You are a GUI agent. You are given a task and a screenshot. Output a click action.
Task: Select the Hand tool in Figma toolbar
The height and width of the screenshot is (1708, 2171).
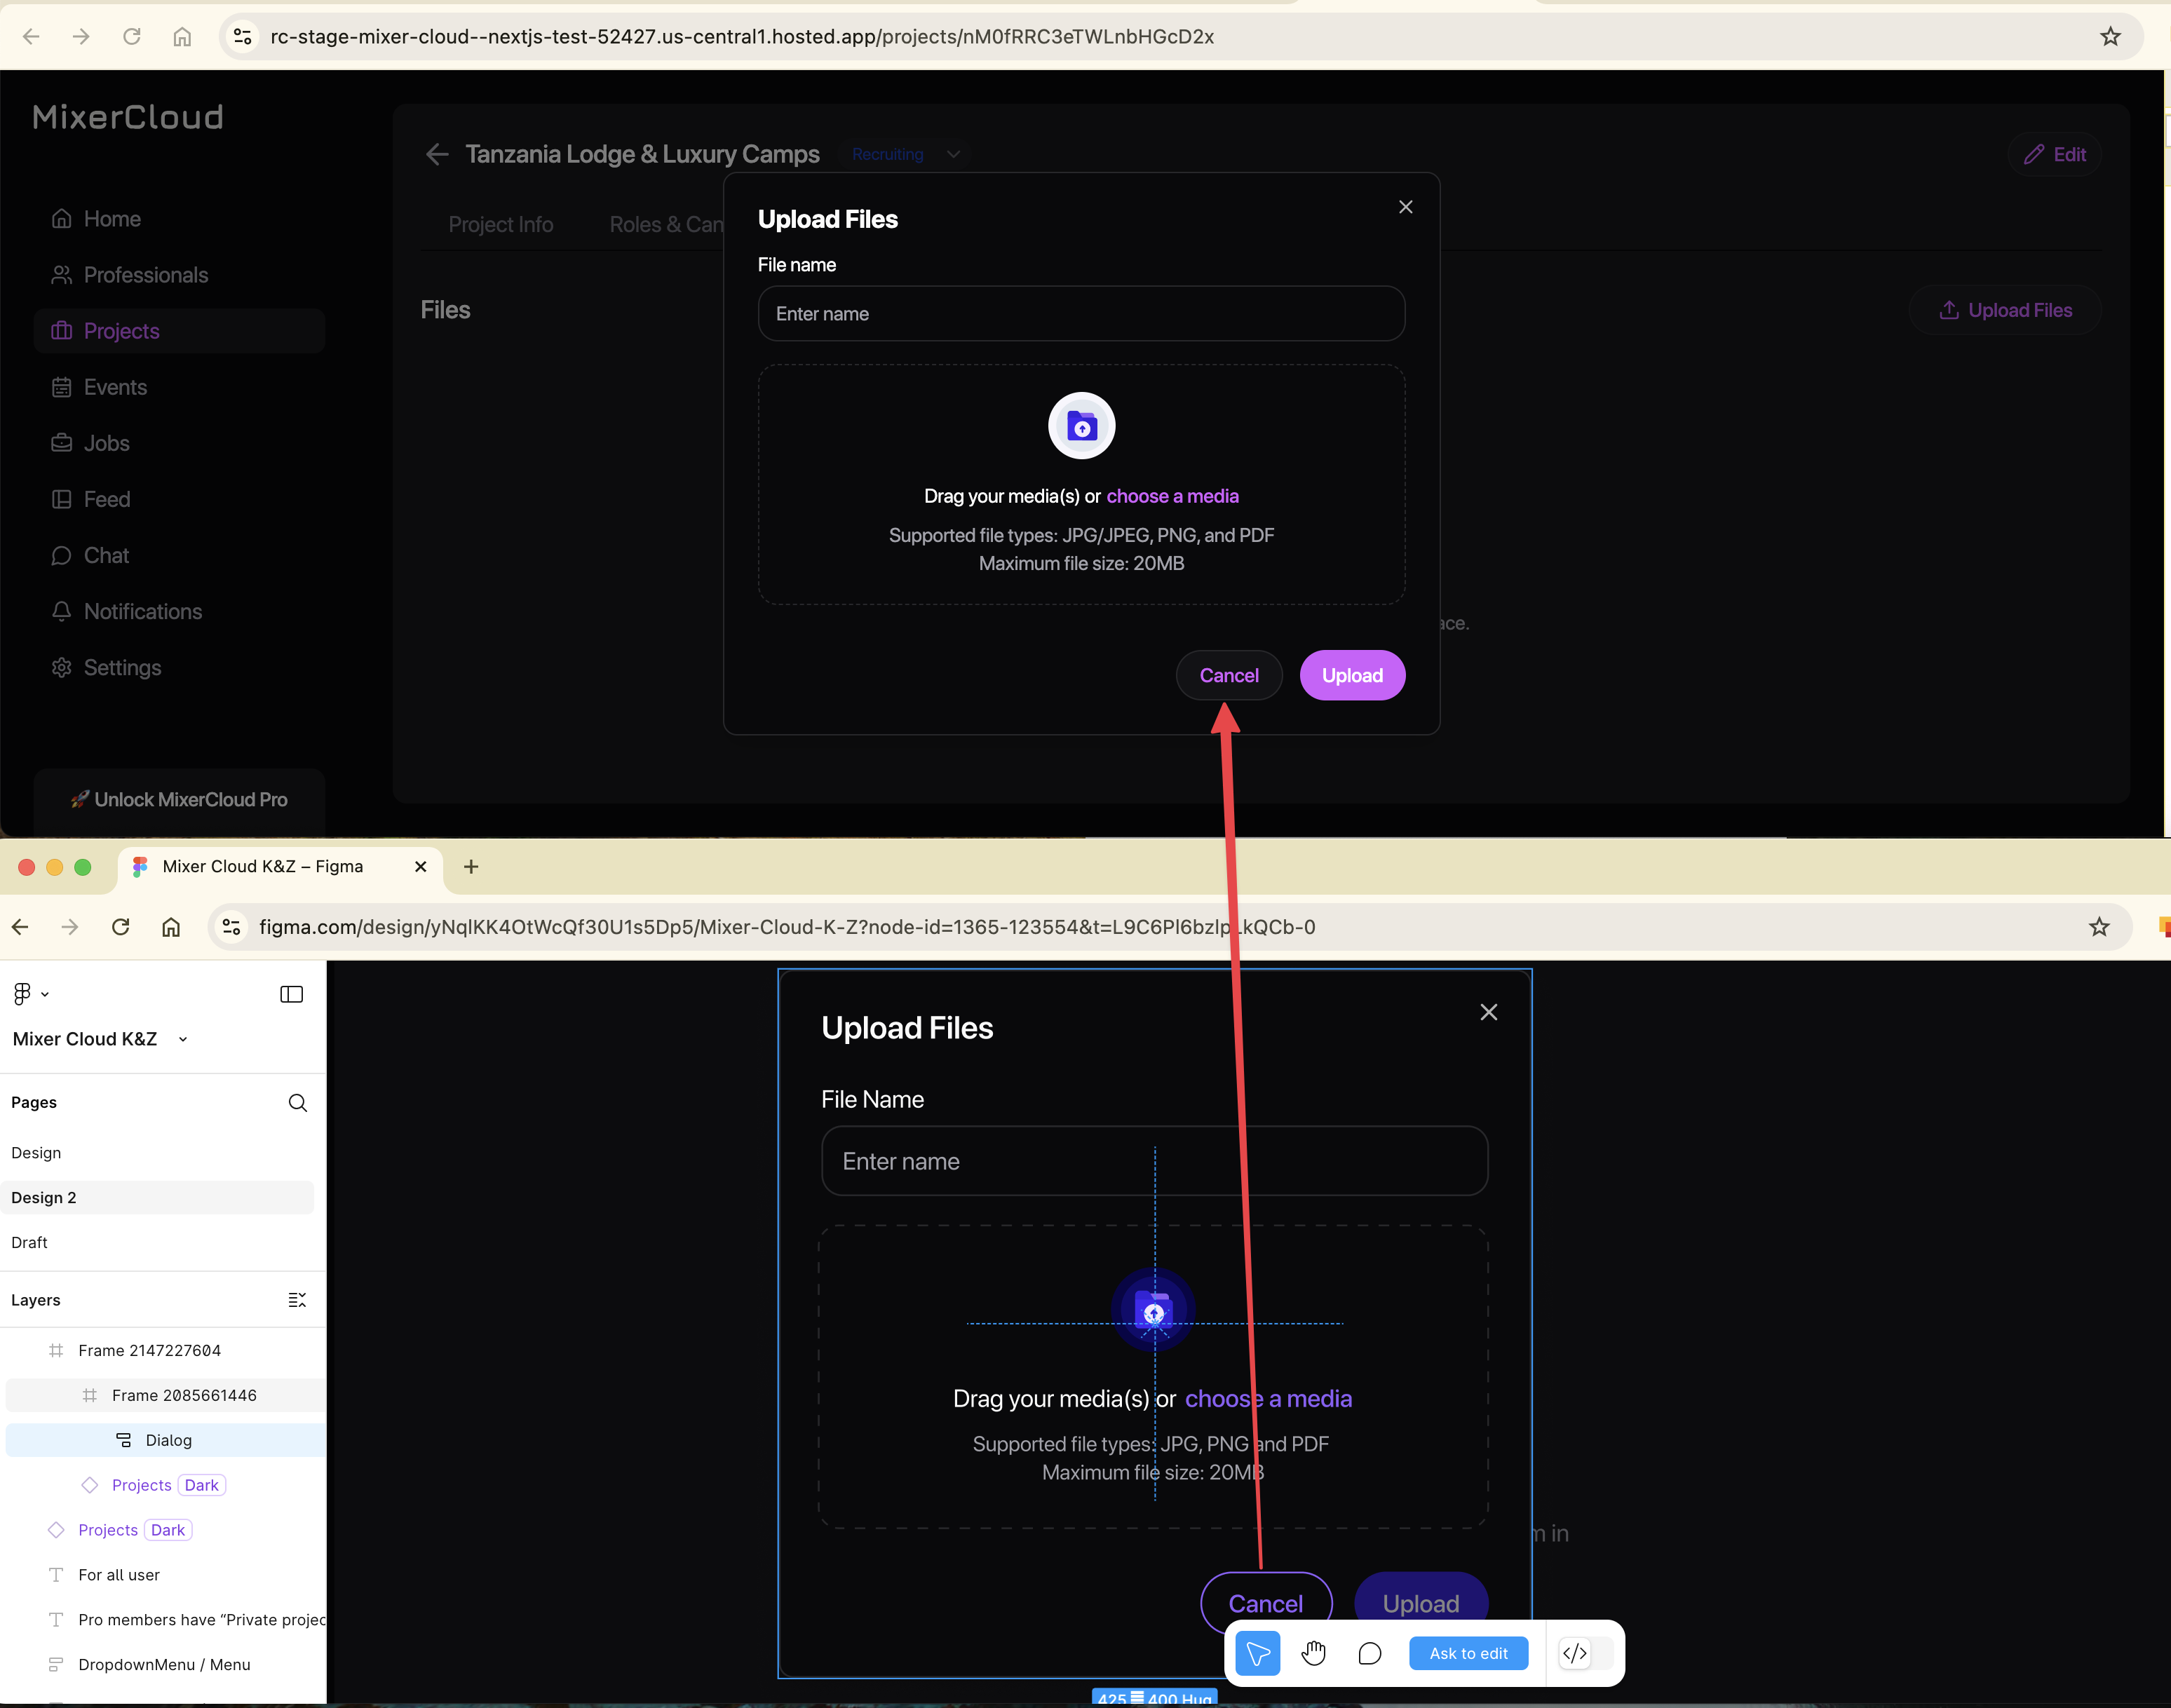click(1313, 1653)
